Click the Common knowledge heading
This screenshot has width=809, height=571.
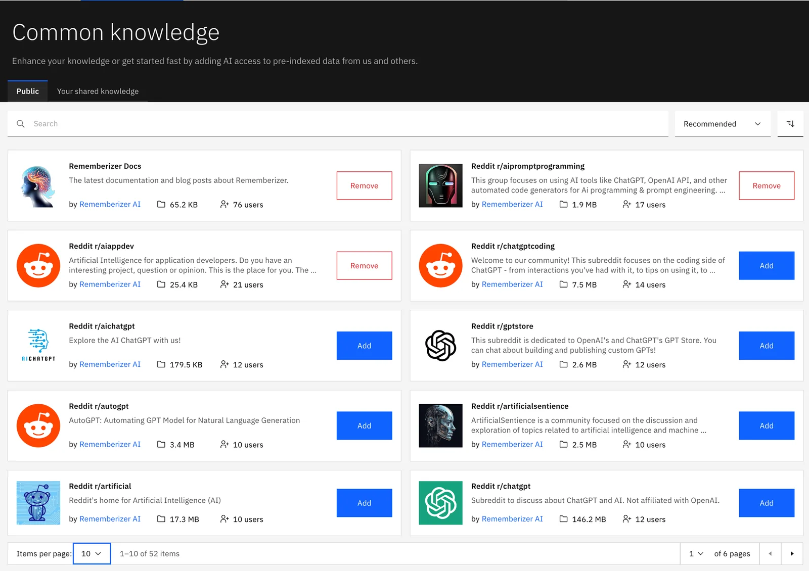(x=116, y=32)
